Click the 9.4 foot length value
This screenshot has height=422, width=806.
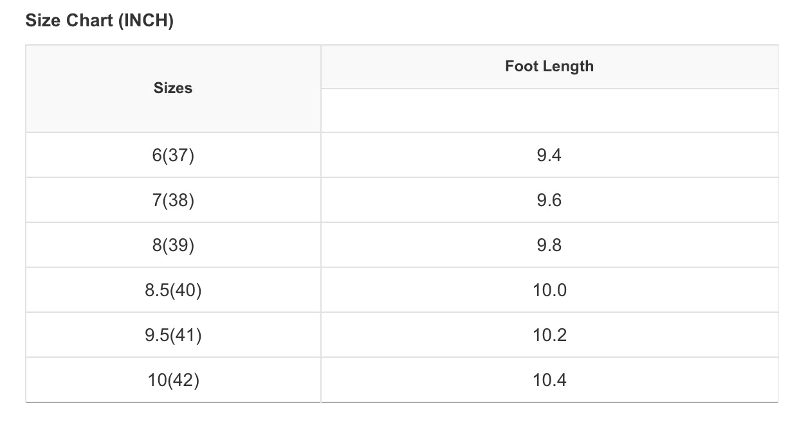[549, 155]
